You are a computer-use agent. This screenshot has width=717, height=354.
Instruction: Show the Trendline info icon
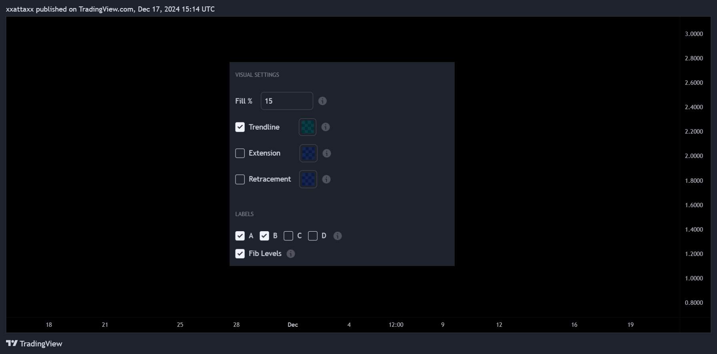(326, 127)
